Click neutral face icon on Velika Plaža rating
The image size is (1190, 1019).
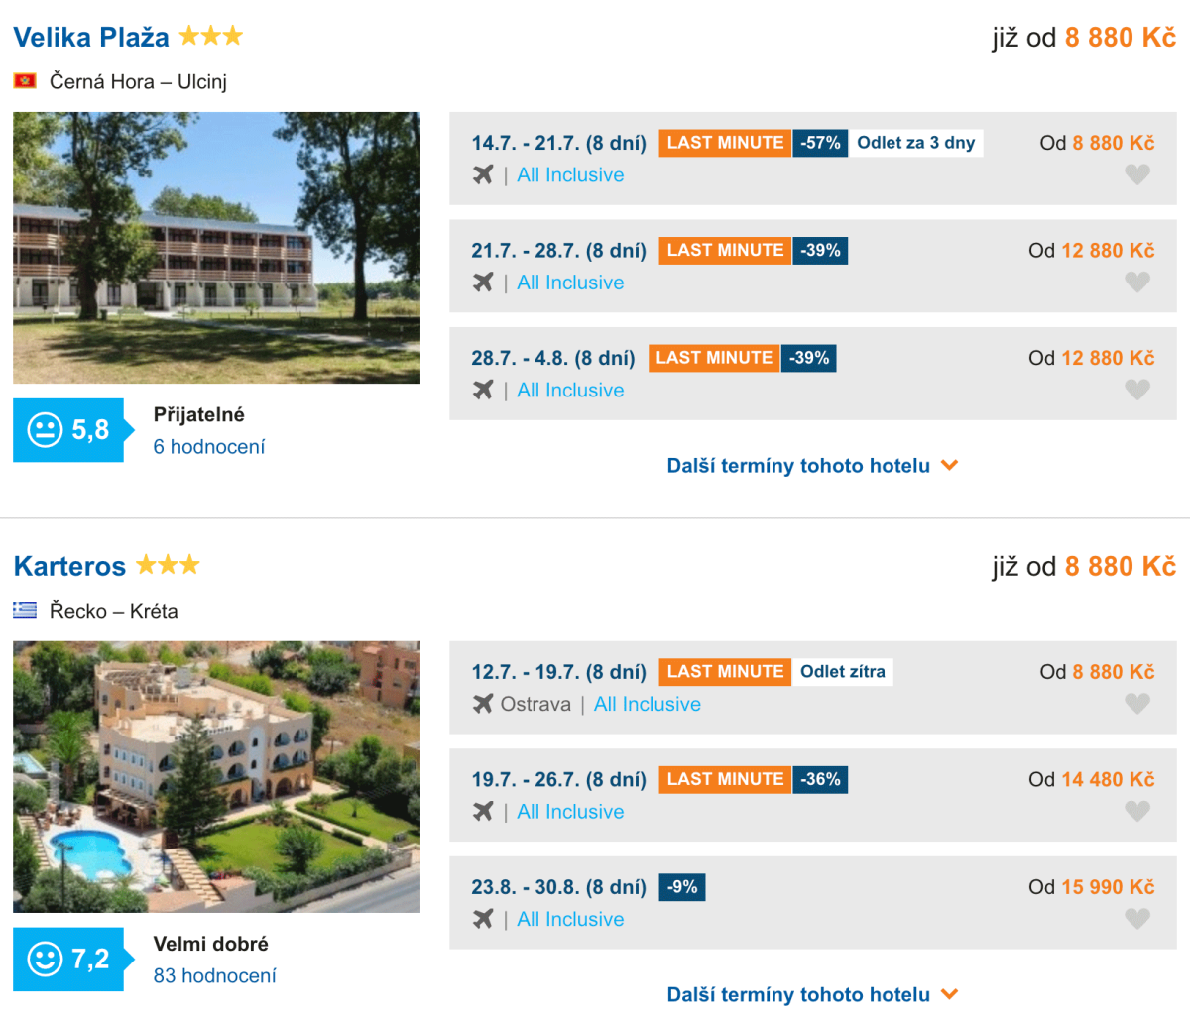click(45, 430)
